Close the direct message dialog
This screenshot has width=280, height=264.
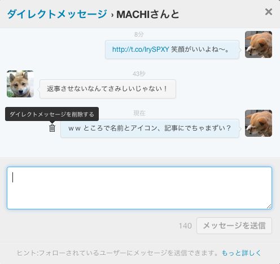coord(269,12)
